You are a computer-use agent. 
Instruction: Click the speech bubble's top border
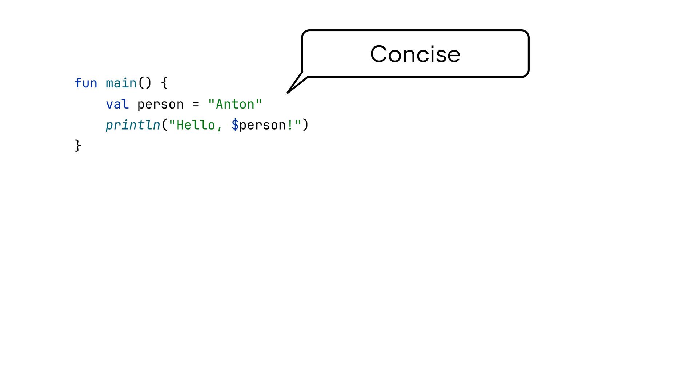pyautogui.click(x=415, y=31)
